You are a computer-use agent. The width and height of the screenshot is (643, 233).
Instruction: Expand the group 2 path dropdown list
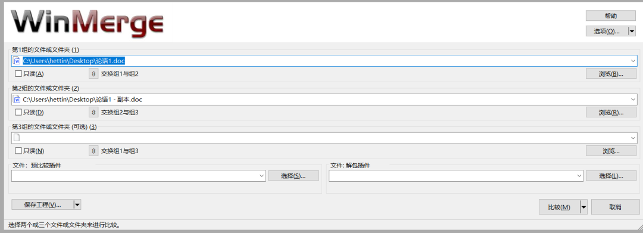click(633, 100)
